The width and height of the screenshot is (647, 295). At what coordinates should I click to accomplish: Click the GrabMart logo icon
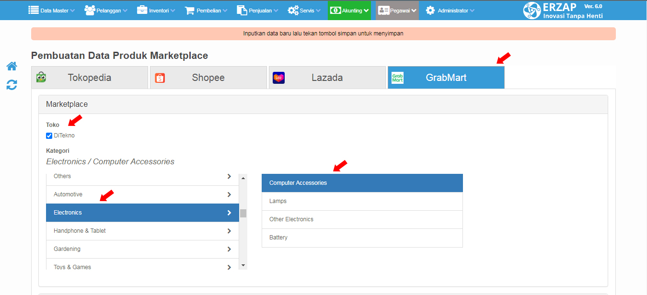pos(397,78)
